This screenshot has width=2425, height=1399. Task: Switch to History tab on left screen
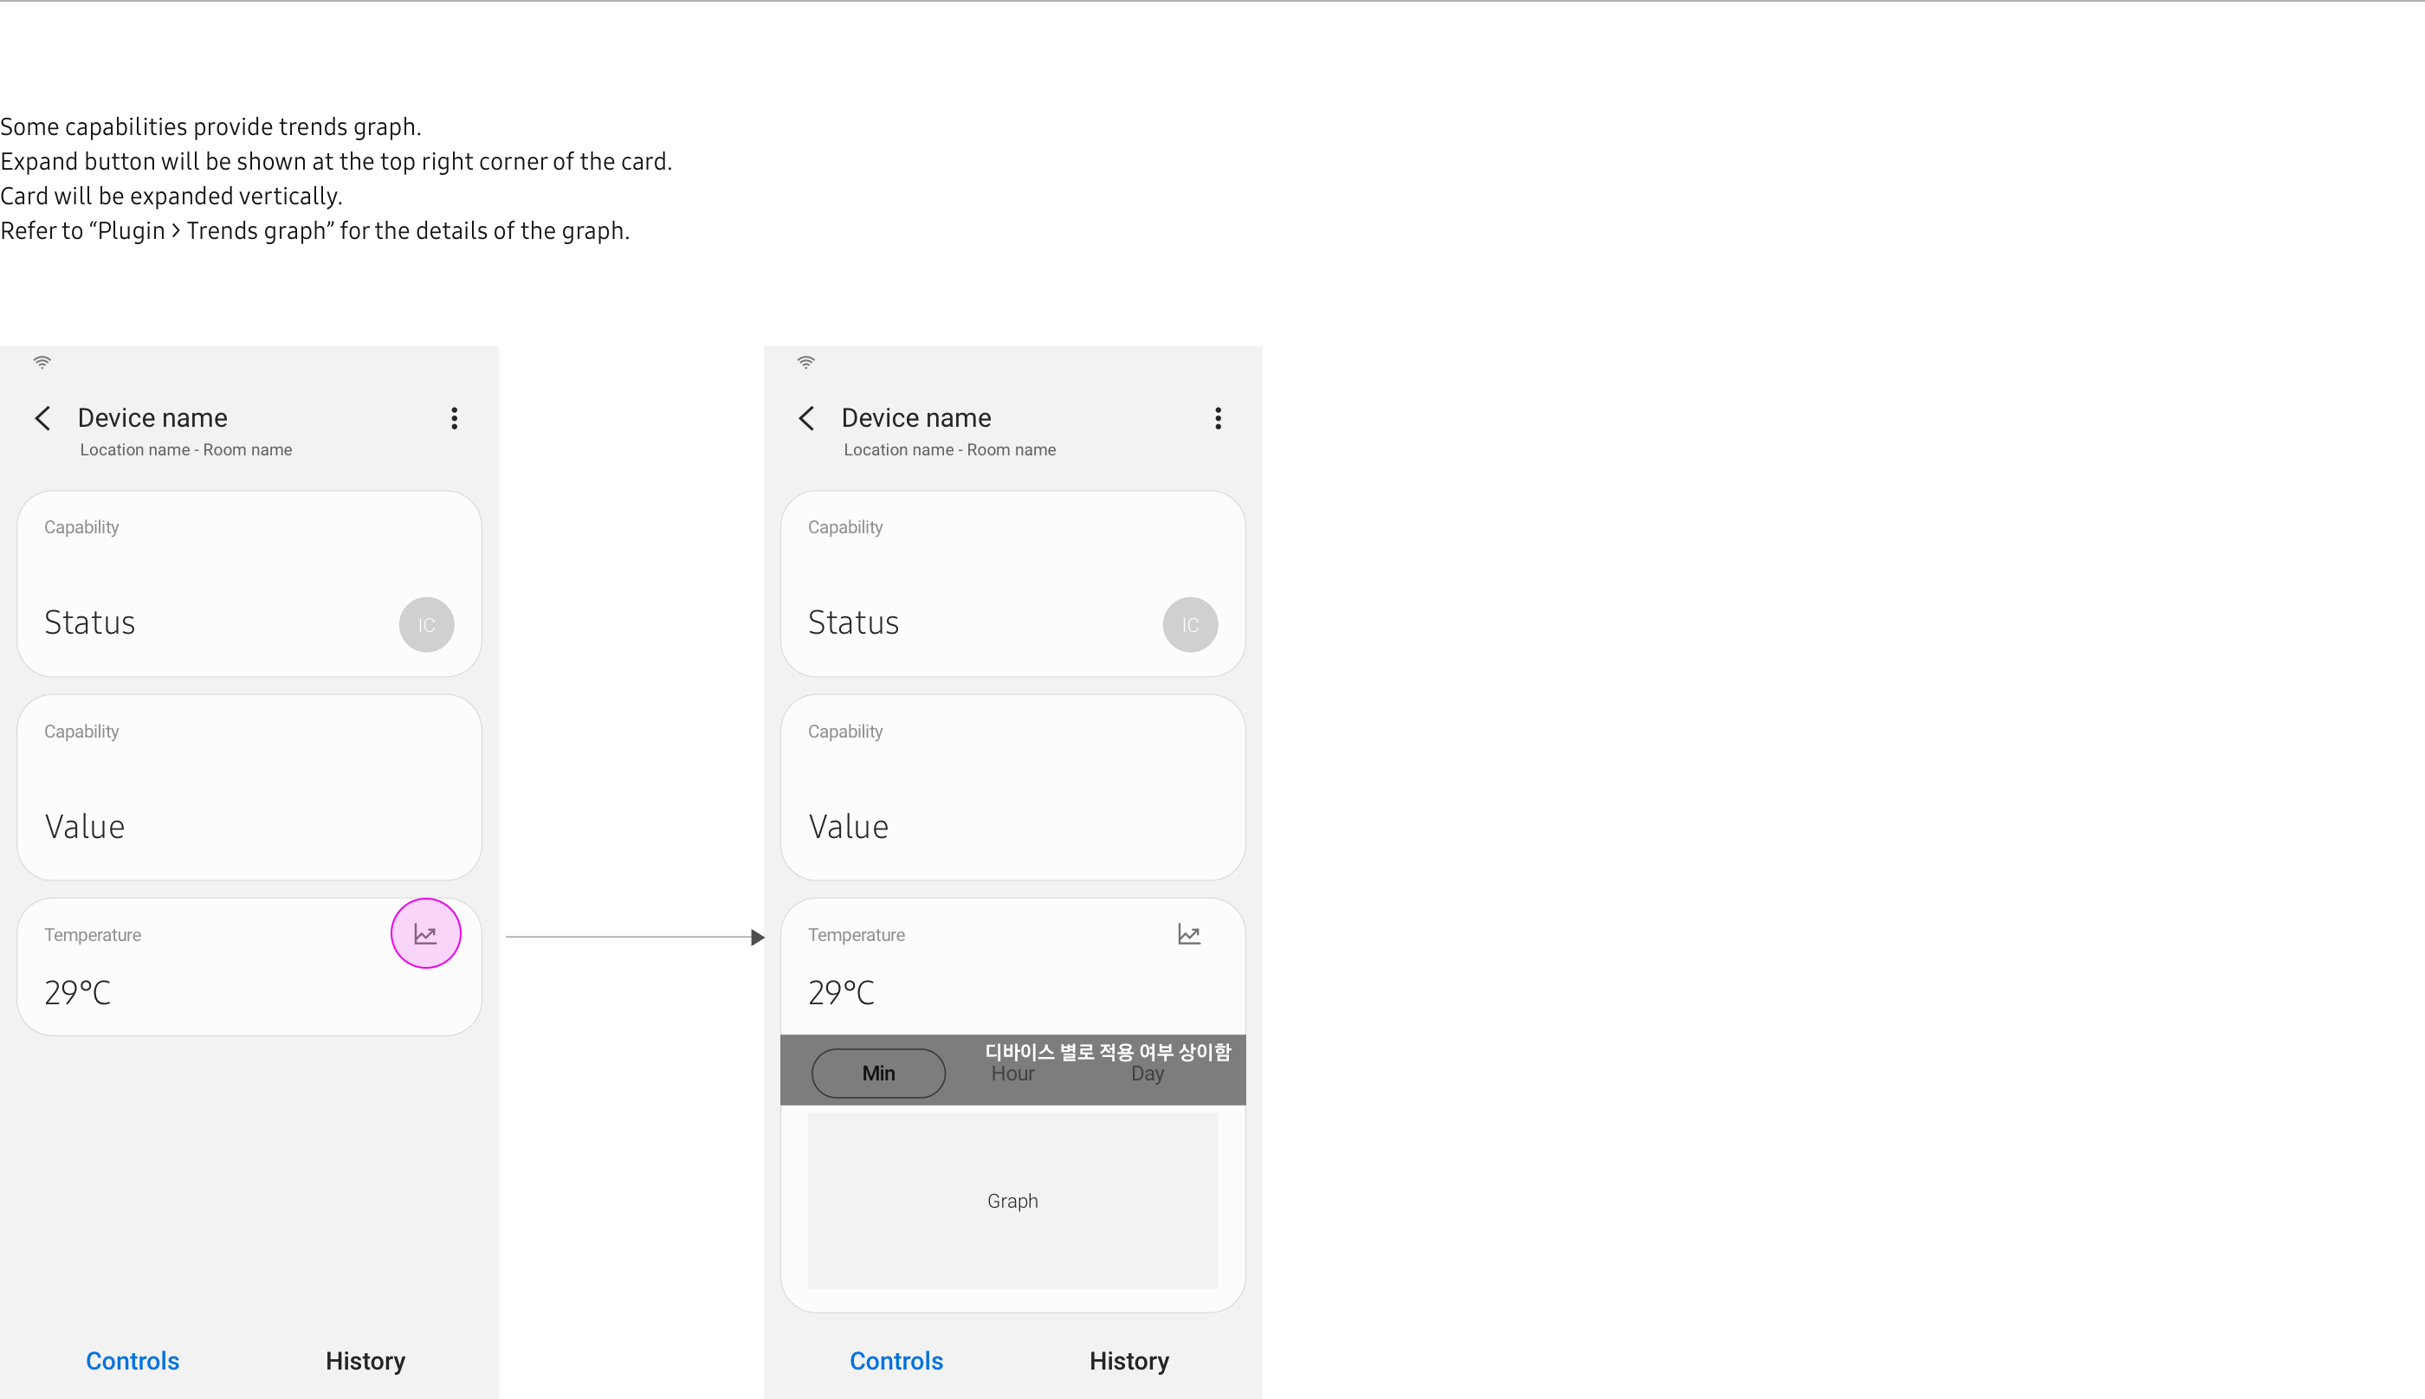click(x=365, y=1361)
